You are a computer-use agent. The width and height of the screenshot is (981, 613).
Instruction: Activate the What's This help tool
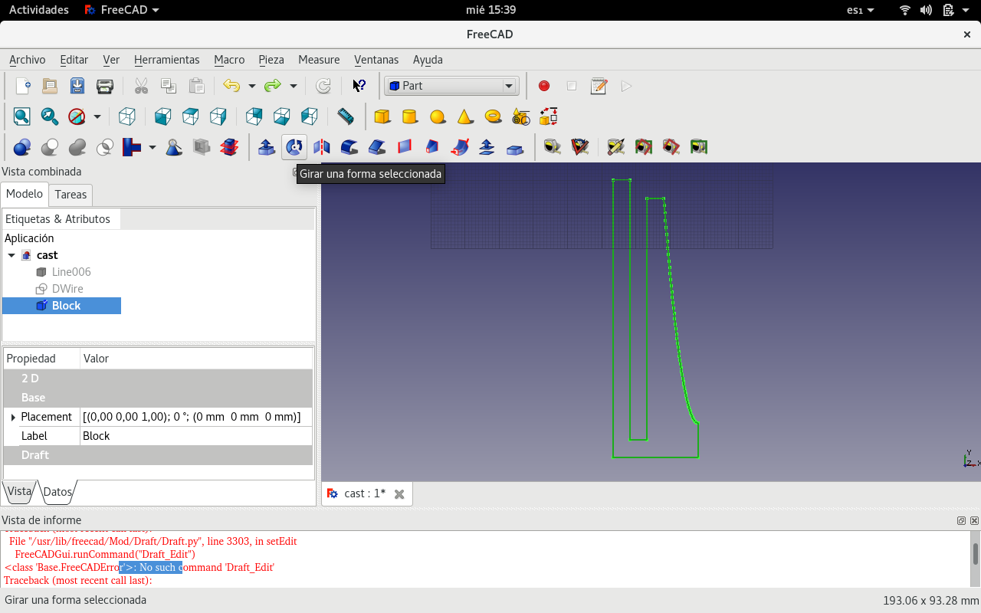(359, 86)
